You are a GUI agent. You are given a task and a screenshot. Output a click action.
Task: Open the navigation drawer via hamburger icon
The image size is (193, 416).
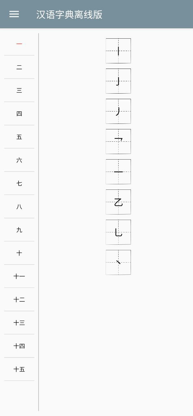coord(14,14)
